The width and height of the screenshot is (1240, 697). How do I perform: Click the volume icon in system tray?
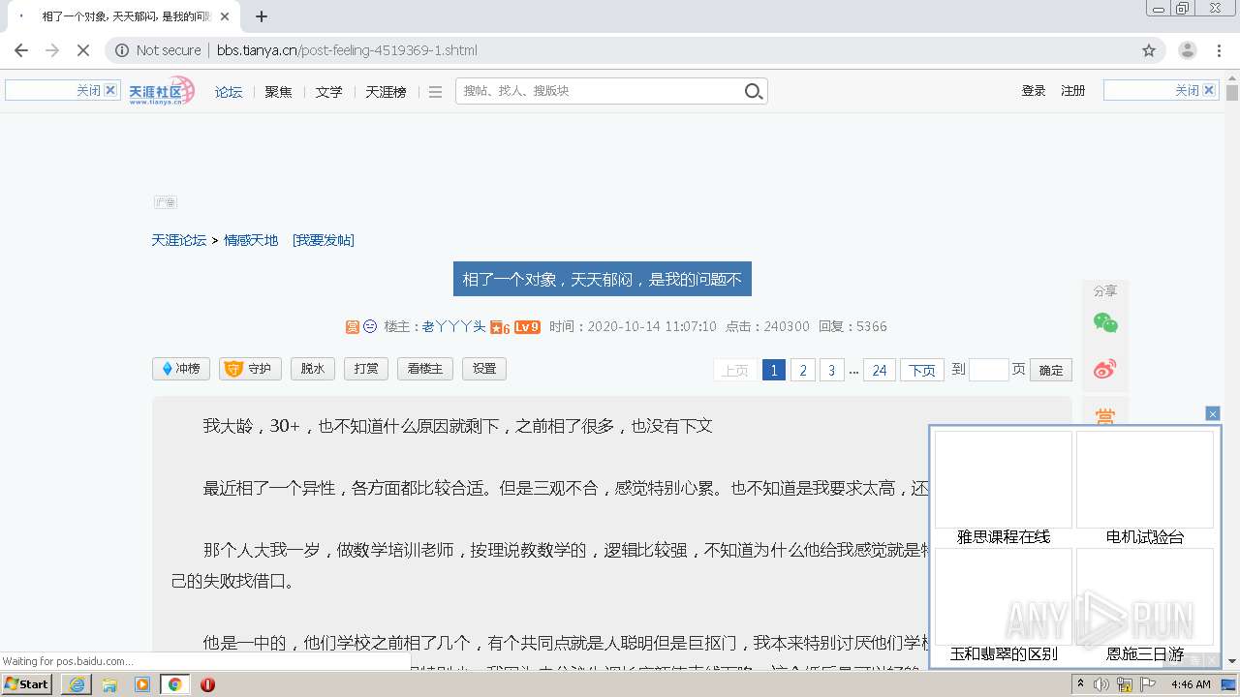point(1101,684)
